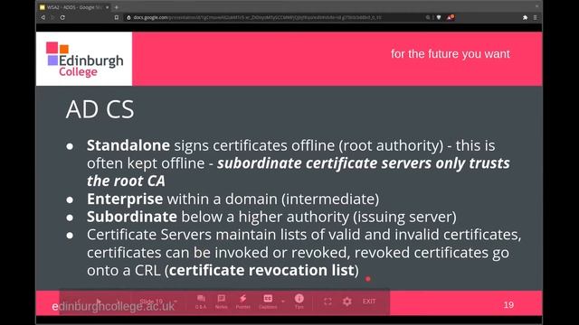Play the slideshow automatically
The height and width of the screenshot is (325, 579).
99,302
